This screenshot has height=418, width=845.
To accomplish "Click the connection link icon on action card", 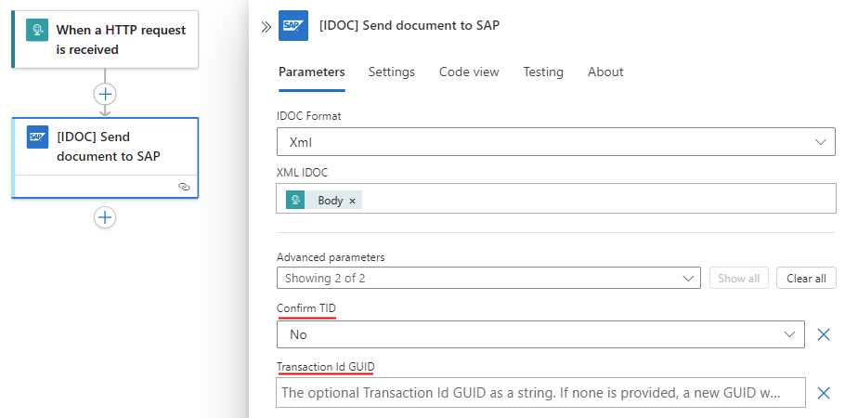I will pyautogui.click(x=184, y=187).
